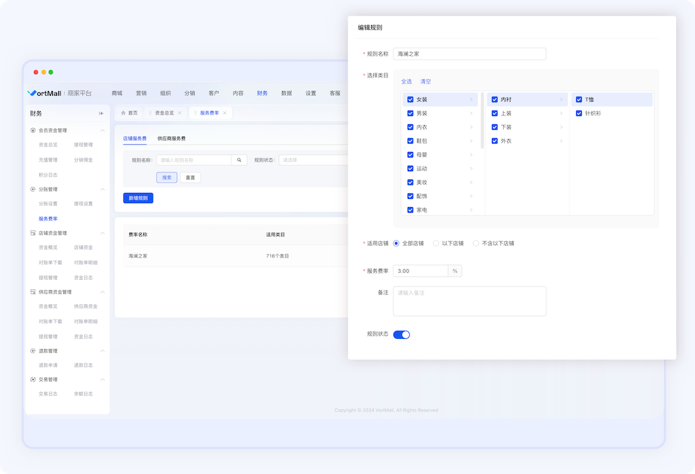The width and height of the screenshot is (695, 474).
Task: Turn off the 规则状态 switch
Action: pyautogui.click(x=401, y=335)
